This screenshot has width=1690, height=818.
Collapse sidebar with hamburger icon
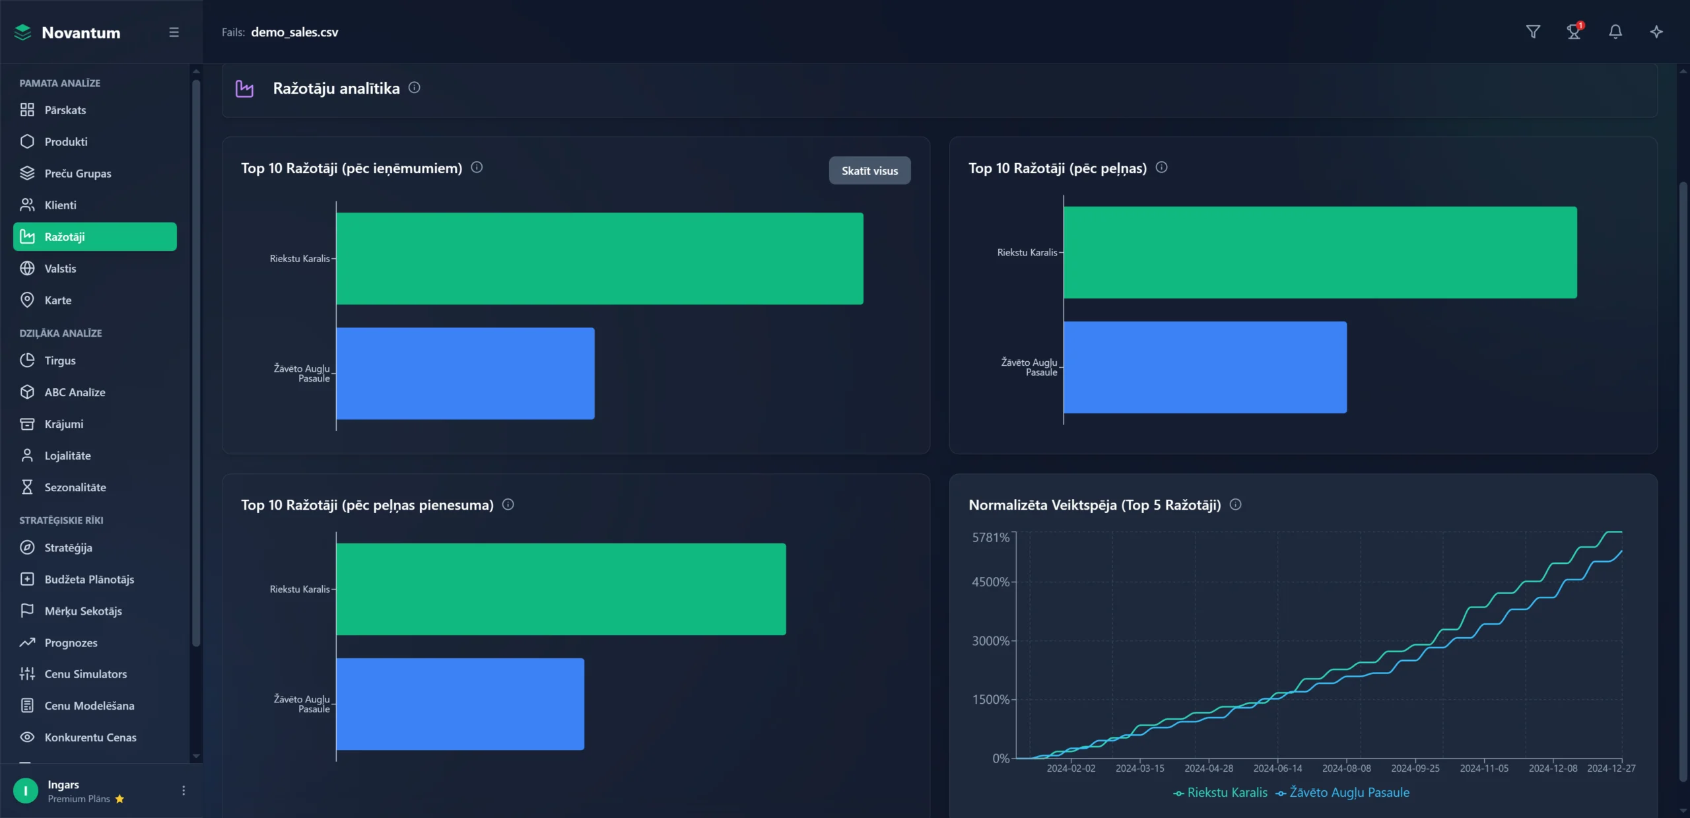coord(174,32)
